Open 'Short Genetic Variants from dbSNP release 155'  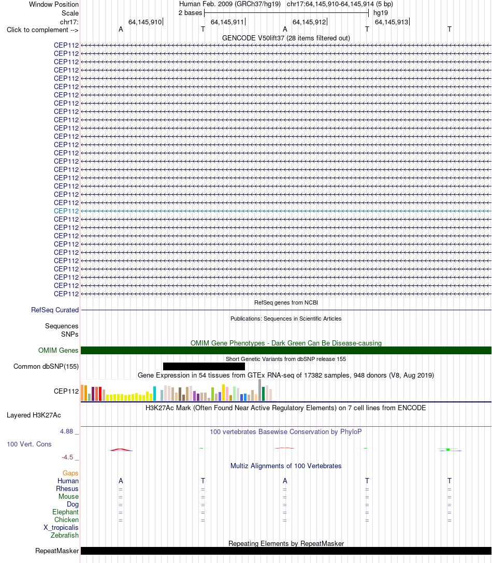point(286,359)
